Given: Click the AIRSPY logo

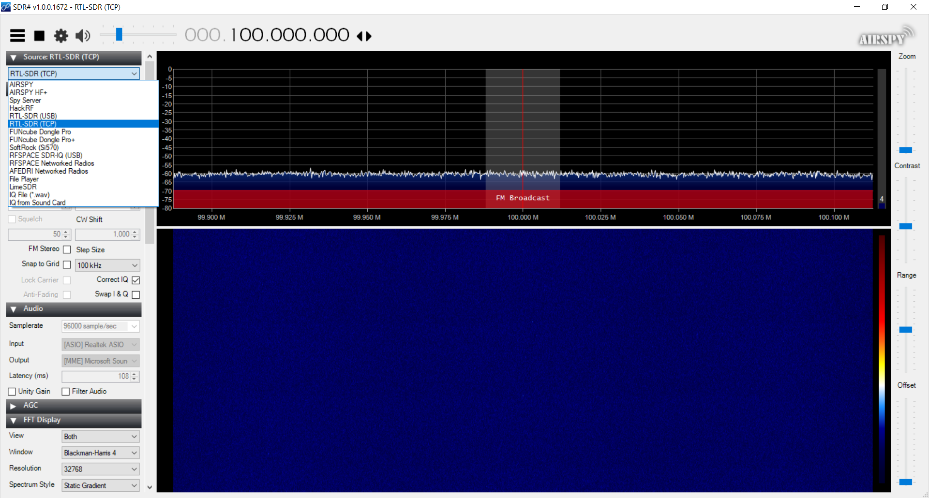Looking at the screenshot, I should 885,36.
